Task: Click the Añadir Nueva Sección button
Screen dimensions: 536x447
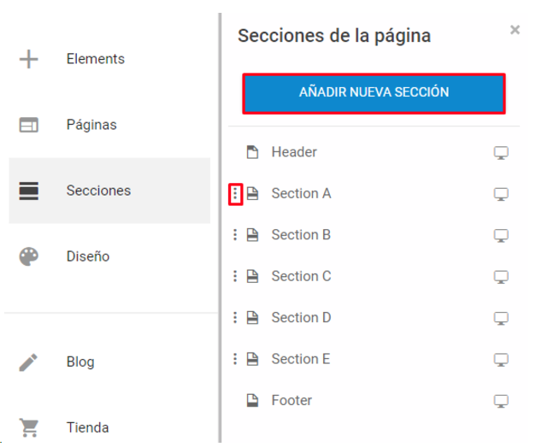Action: pyautogui.click(x=374, y=93)
